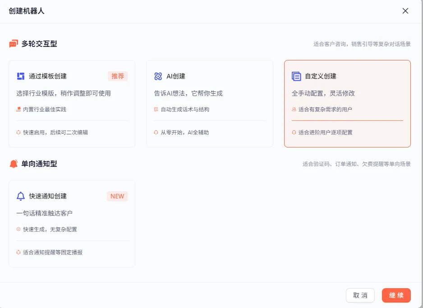
Task: Click text 内置行业最佳实践
Action: (x=45, y=109)
